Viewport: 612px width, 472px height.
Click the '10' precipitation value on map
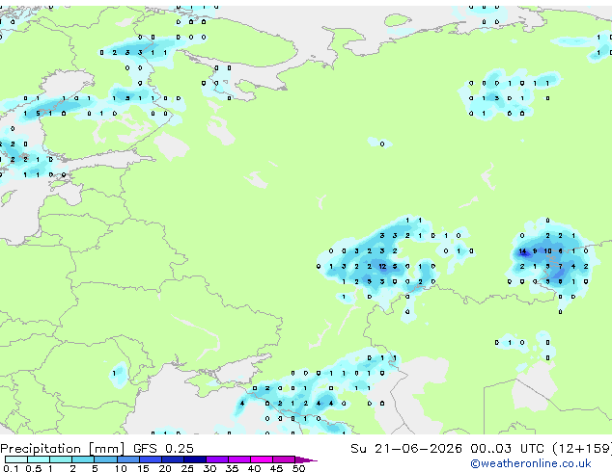click(548, 251)
